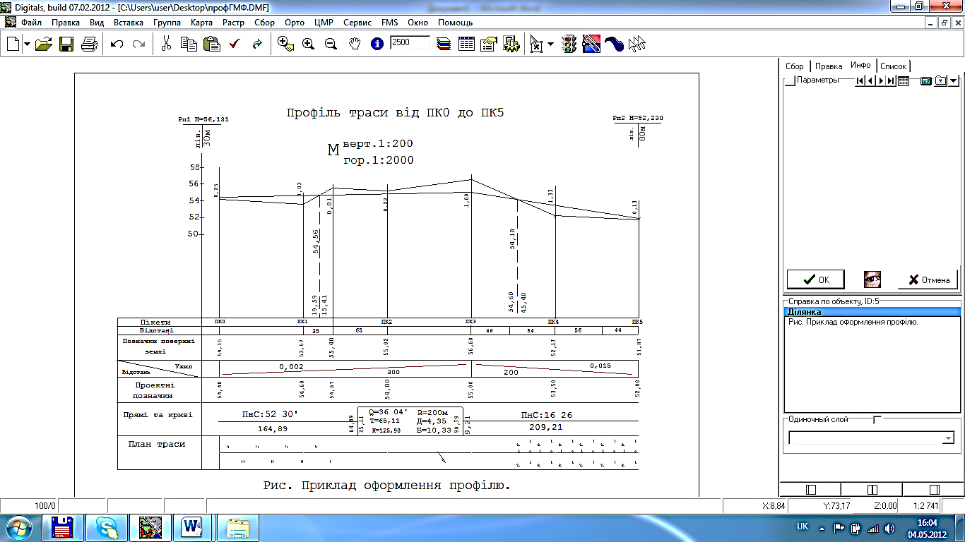The image size is (965, 542).
Task: Click the ellipsis button beside Параметры
Action: point(790,81)
